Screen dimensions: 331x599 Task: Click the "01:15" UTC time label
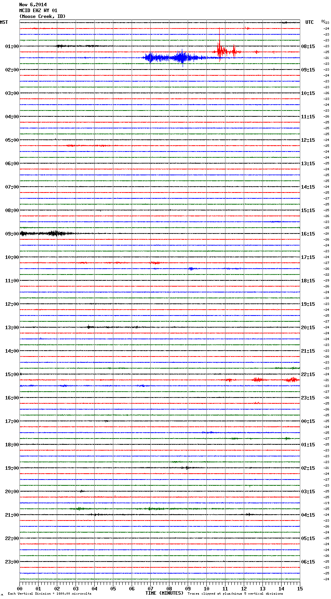coord(308,444)
